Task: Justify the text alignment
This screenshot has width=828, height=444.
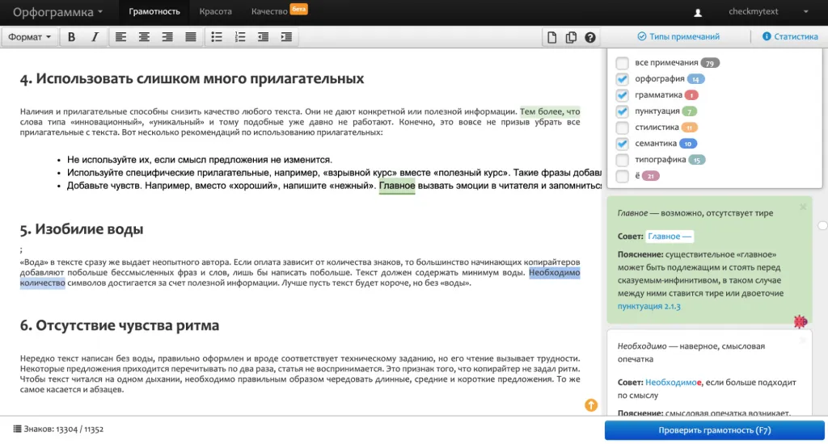Action: click(191, 37)
